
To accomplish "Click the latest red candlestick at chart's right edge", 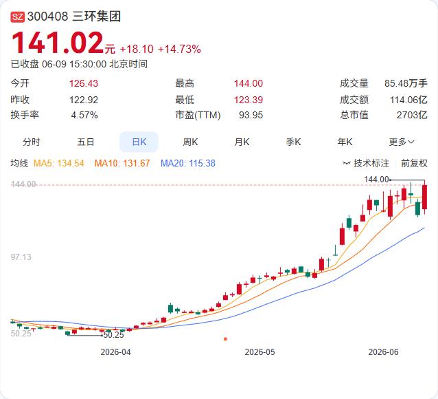I will pyautogui.click(x=424, y=197).
